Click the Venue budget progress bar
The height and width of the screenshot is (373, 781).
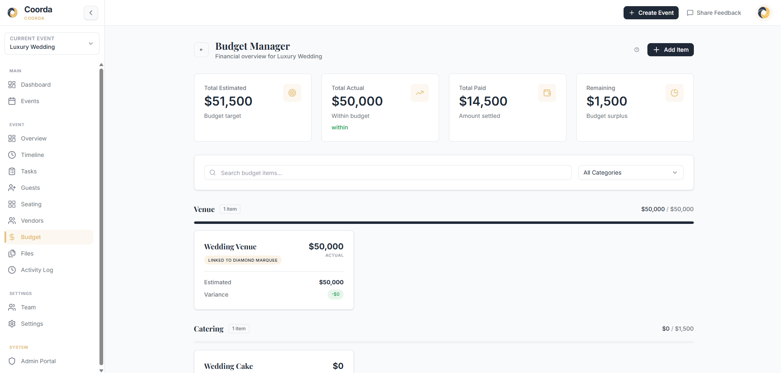point(444,223)
